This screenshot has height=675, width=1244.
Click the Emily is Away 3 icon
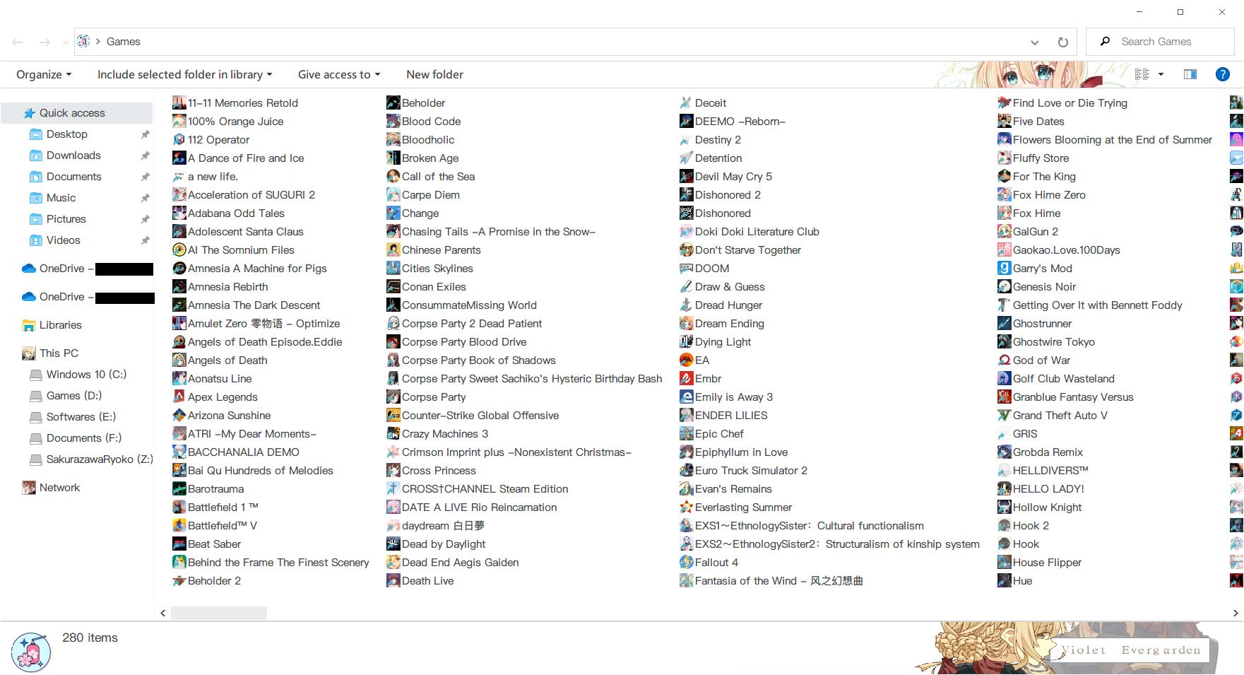[x=686, y=397]
